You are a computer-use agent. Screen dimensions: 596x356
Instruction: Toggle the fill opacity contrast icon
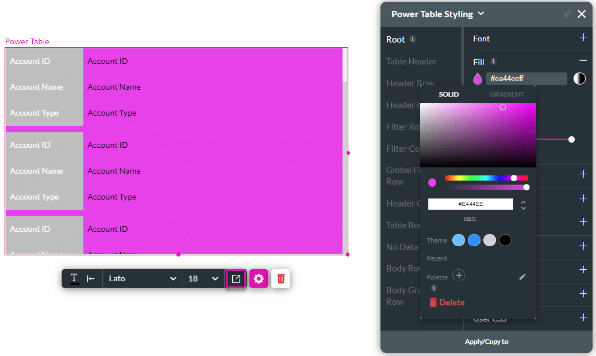[x=579, y=79]
